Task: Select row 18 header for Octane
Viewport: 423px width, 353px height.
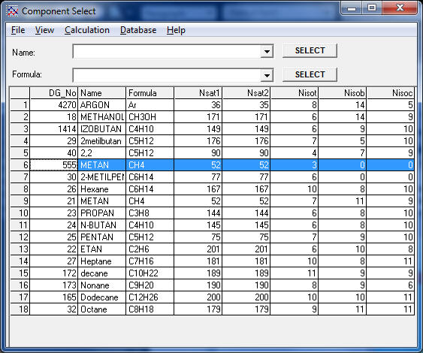Action: [x=20, y=309]
